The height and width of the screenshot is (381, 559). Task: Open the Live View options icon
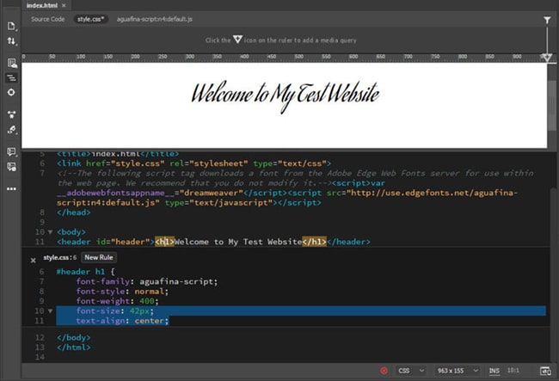[x=11, y=63]
